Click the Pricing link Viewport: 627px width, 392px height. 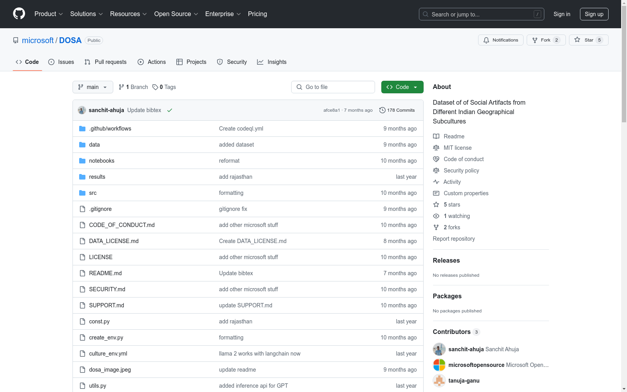257,14
